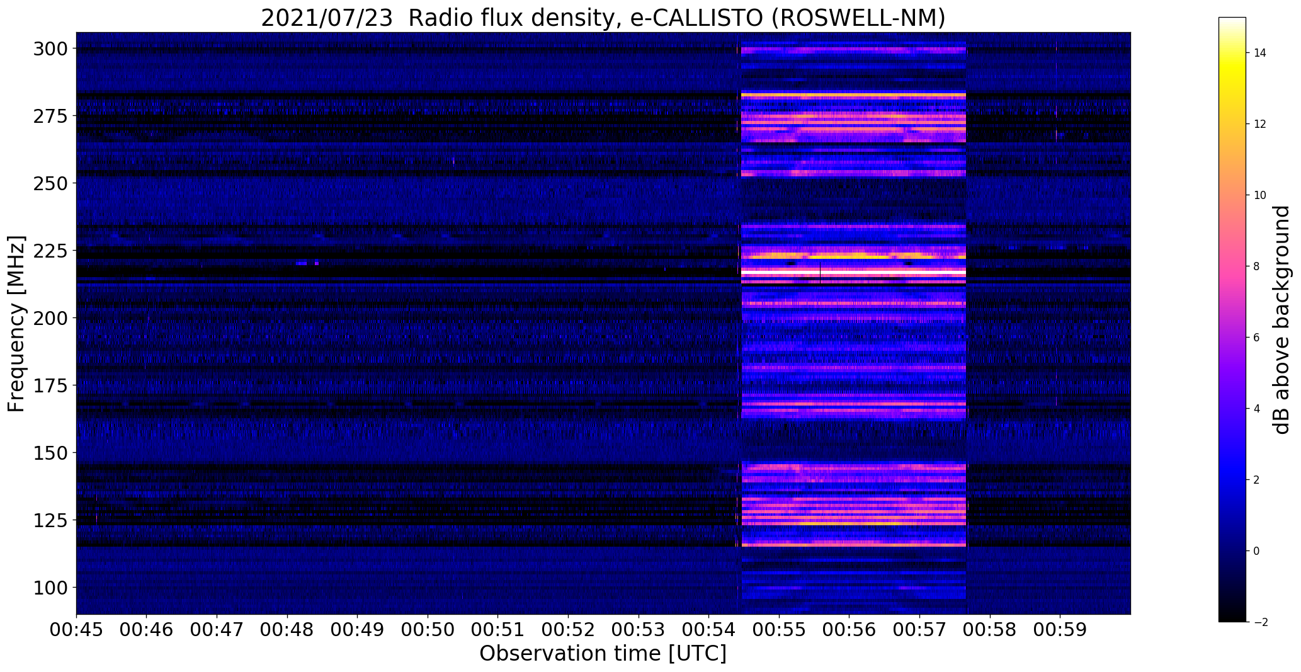Click the 00:46 time tick label
Image resolution: width=1301 pixels, height=672 pixels.
tap(147, 629)
